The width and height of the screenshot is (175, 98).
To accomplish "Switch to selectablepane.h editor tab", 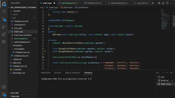I will tap(119, 3).
